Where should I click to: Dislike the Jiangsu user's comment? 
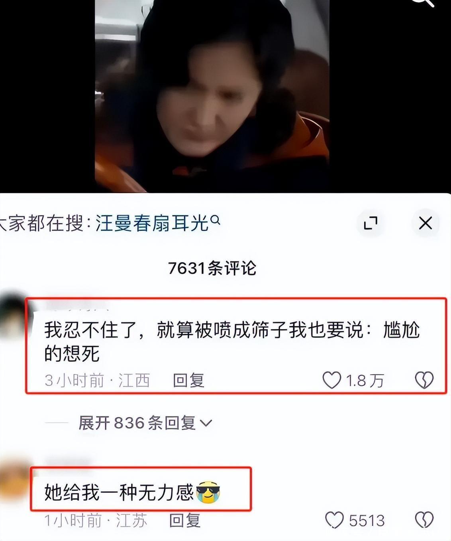[x=424, y=520]
